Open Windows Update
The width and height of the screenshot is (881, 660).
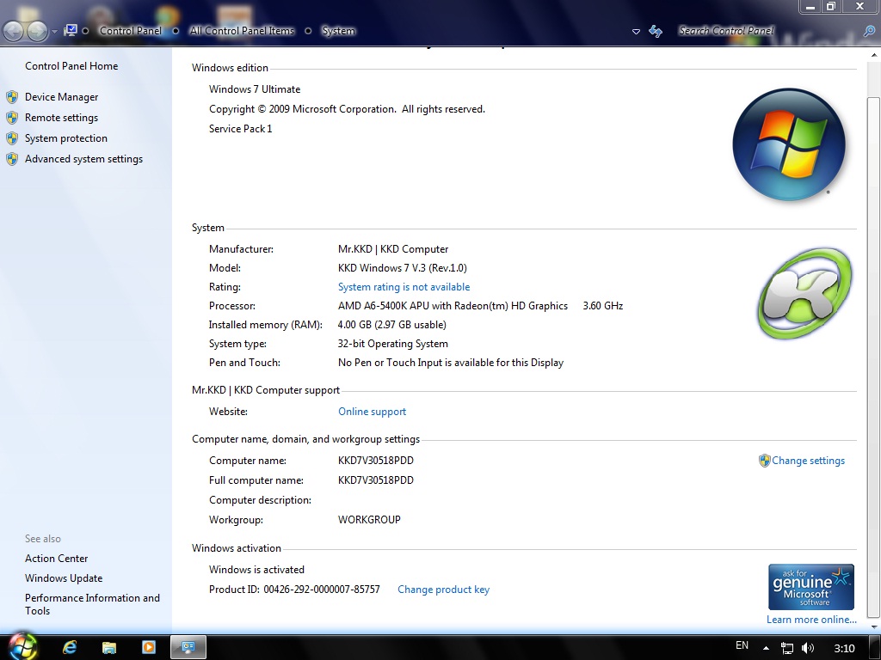(64, 578)
